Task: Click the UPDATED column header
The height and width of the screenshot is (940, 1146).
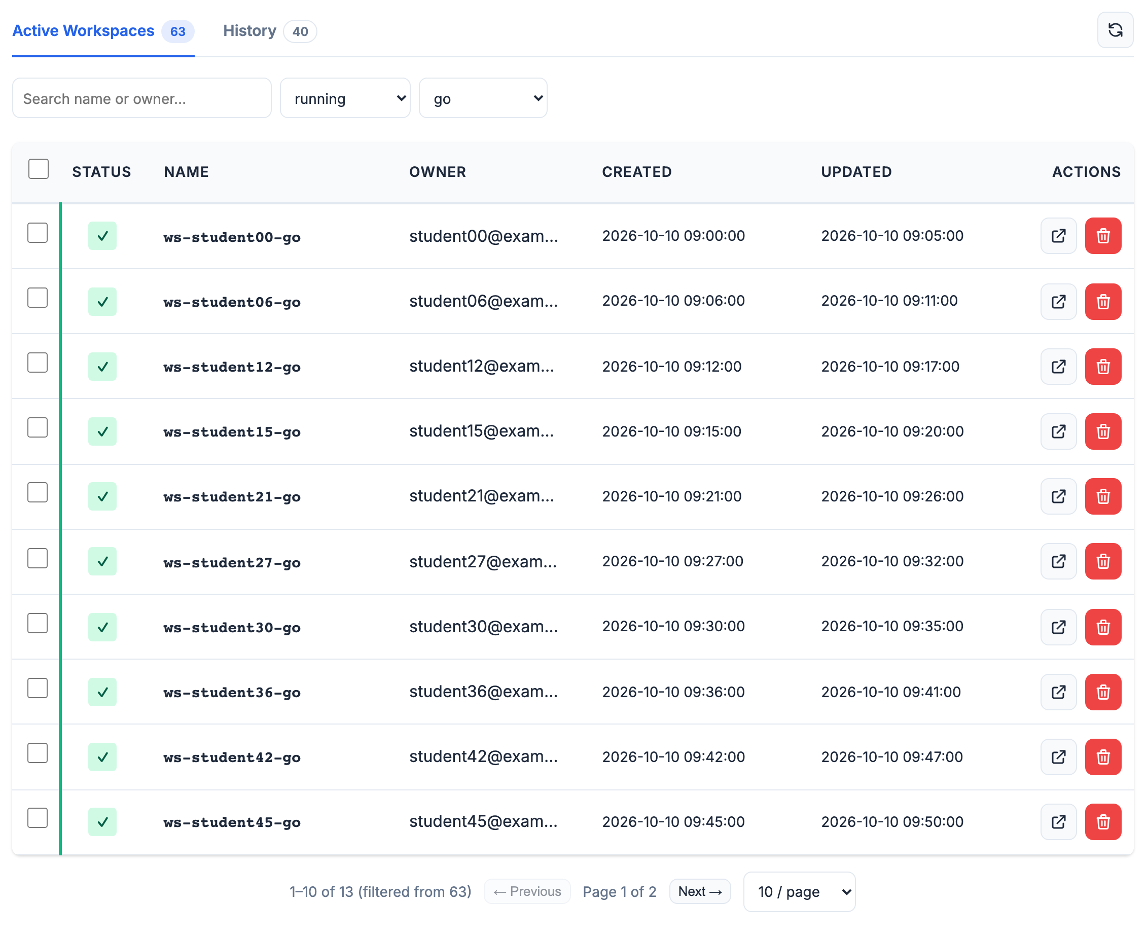Action: click(856, 172)
